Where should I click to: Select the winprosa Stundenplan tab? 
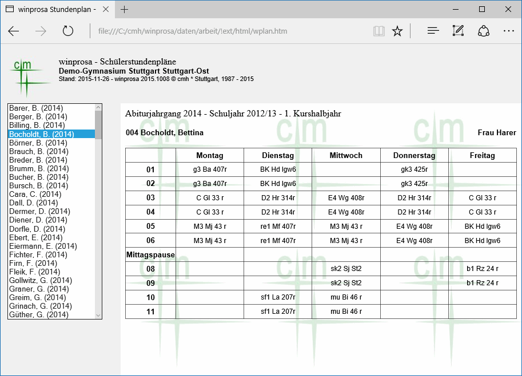pyautogui.click(x=57, y=9)
